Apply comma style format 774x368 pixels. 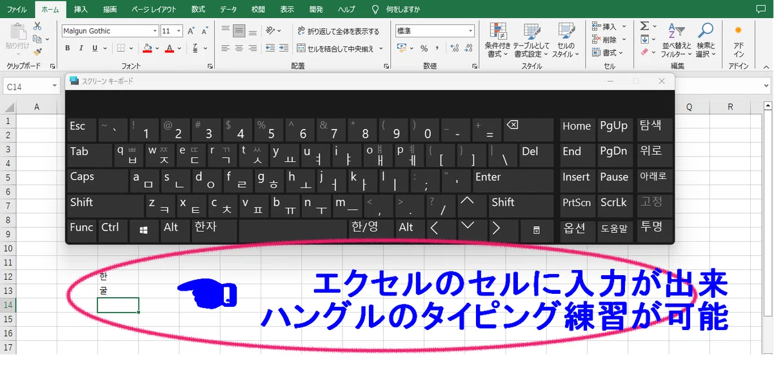tap(437, 48)
